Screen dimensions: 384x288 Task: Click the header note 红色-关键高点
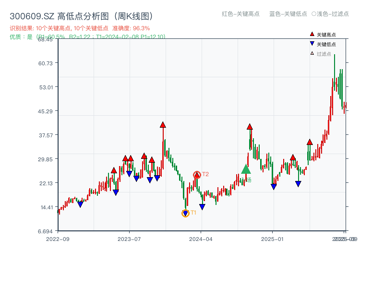pos(240,14)
